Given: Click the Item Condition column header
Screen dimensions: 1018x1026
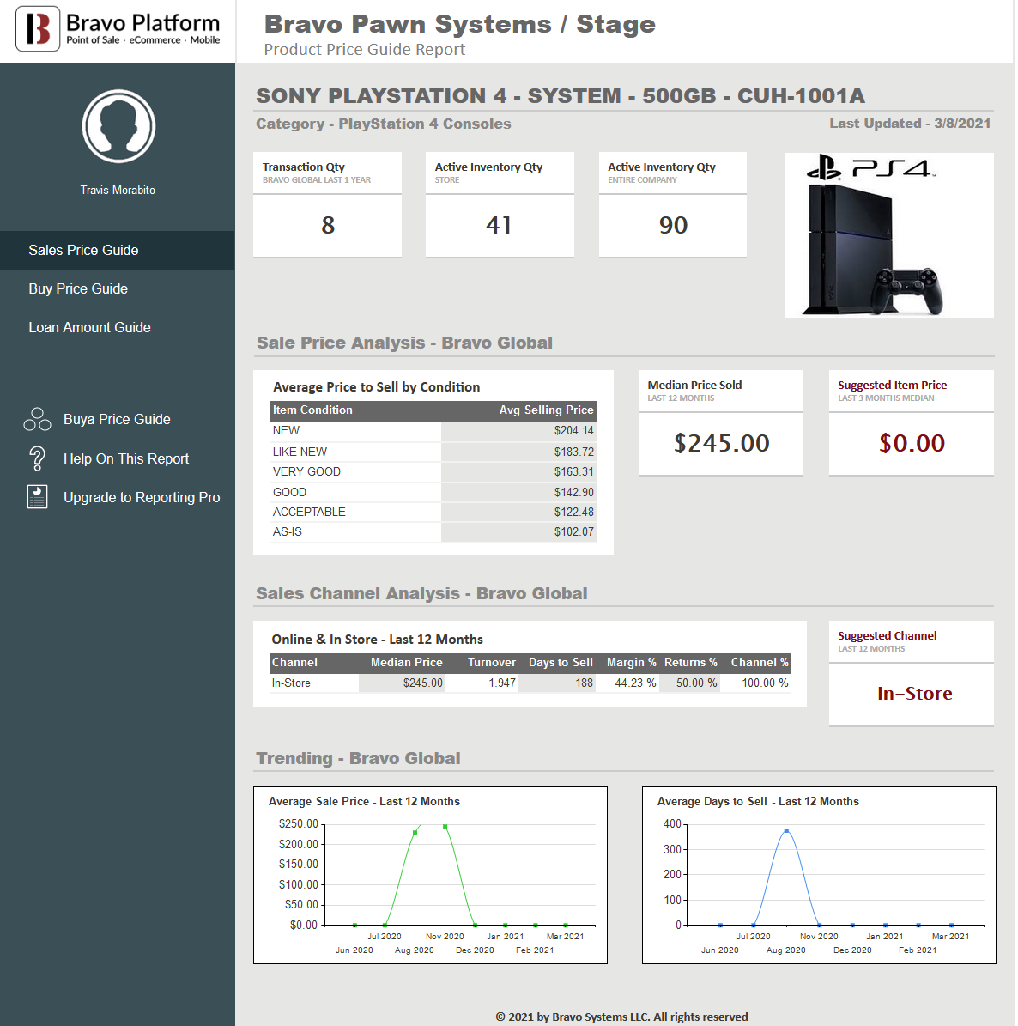Looking at the screenshot, I should (312, 410).
